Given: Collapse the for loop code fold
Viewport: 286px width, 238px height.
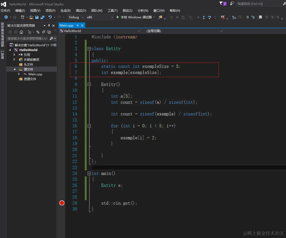Looking at the screenshot, I should (89, 126).
